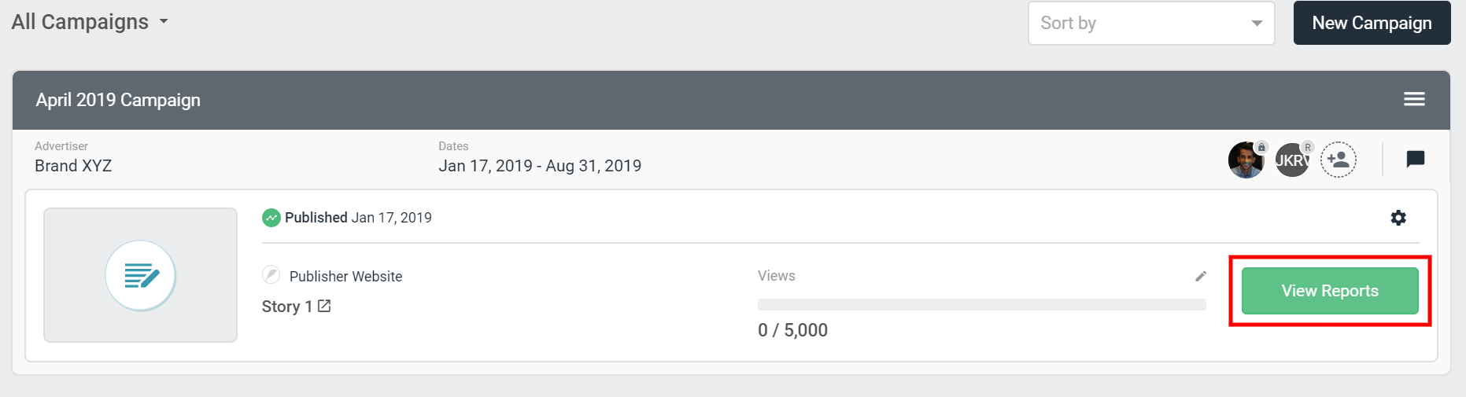Click the Sort by dropdown arrow
Image resolution: width=1466 pixels, height=397 pixels.
coord(1257,24)
